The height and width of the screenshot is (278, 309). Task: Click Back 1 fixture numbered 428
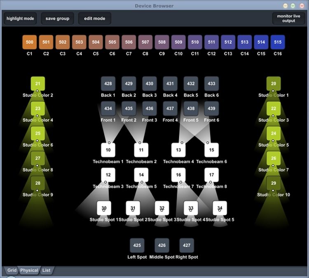[x=108, y=84]
